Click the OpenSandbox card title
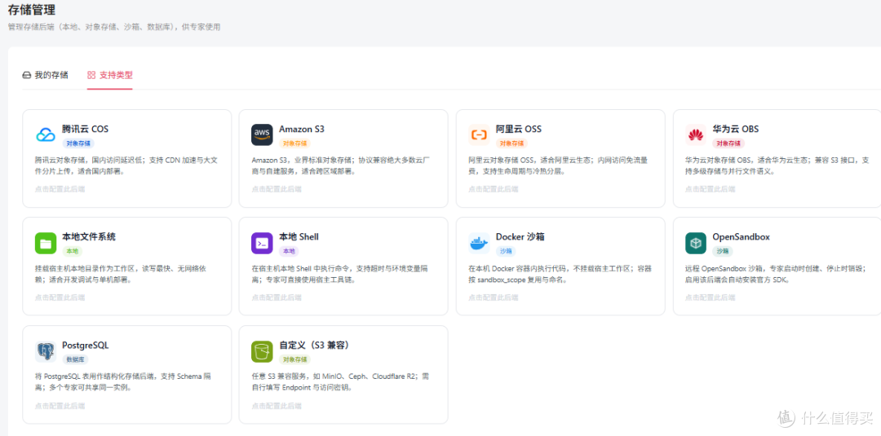The height and width of the screenshot is (436, 881). pyautogui.click(x=741, y=237)
